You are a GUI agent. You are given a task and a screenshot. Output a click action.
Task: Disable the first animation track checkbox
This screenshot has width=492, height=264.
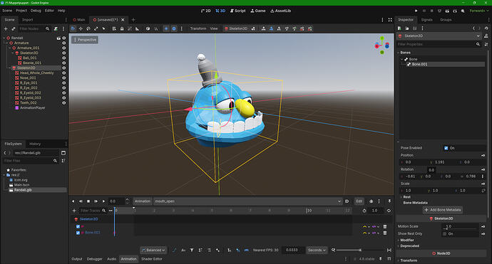coord(78,226)
